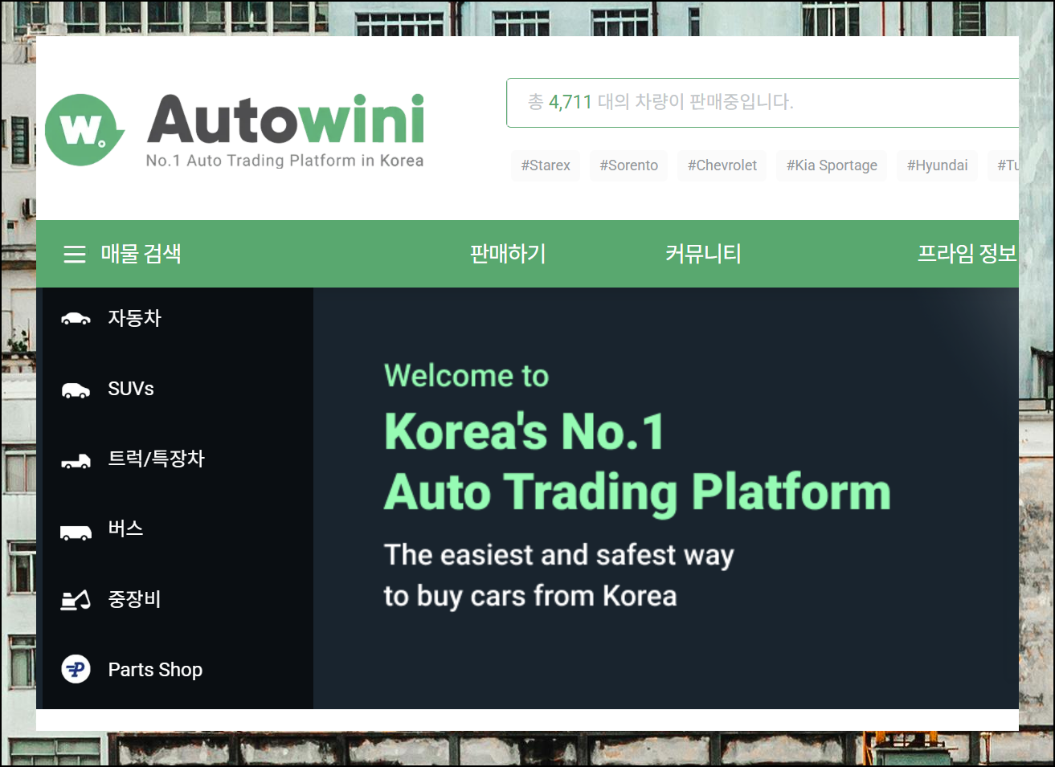
Task: Select the #Starex hashtag
Action: coord(546,165)
